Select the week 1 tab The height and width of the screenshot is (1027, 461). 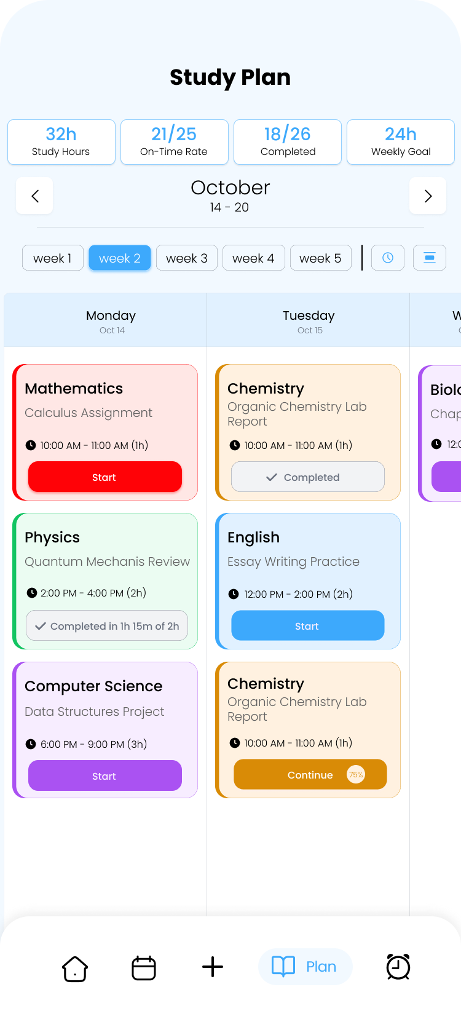pyautogui.click(x=52, y=258)
